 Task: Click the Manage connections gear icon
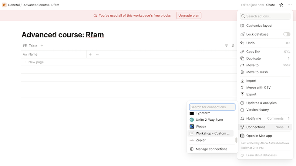click(192, 149)
